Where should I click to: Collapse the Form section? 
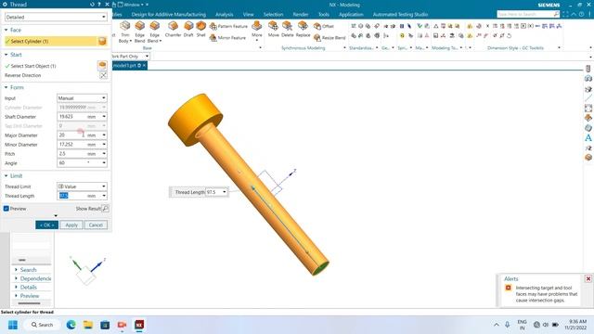click(x=6, y=87)
